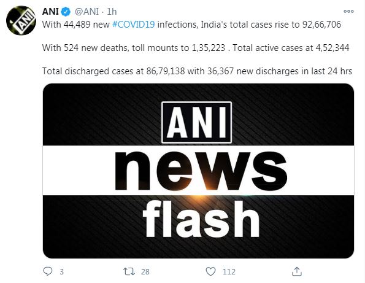The height and width of the screenshot is (283, 365).
Task: Click the word 'flash' in image
Action: (201, 219)
